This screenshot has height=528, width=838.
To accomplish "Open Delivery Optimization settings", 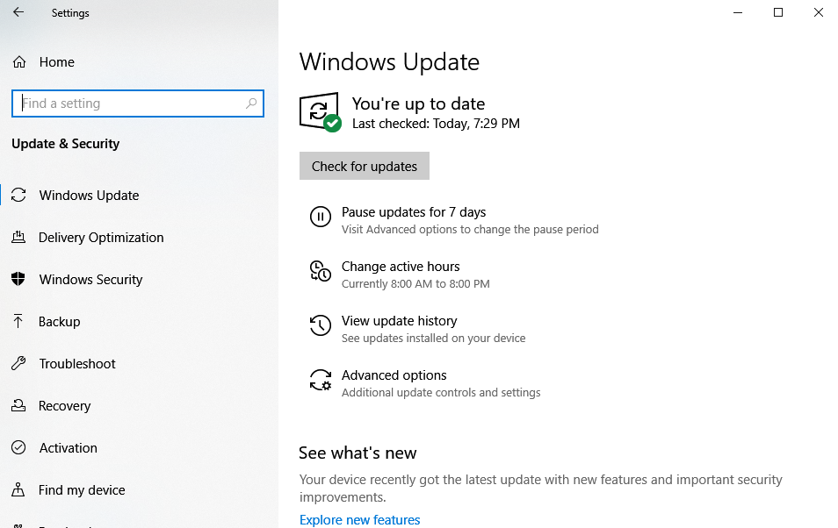I will click(101, 238).
